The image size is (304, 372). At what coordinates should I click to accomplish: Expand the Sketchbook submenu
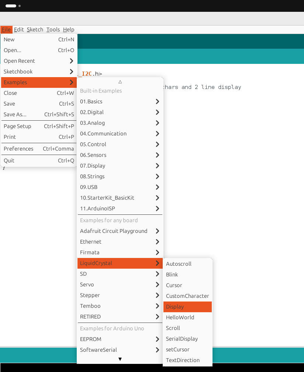(39, 72)
